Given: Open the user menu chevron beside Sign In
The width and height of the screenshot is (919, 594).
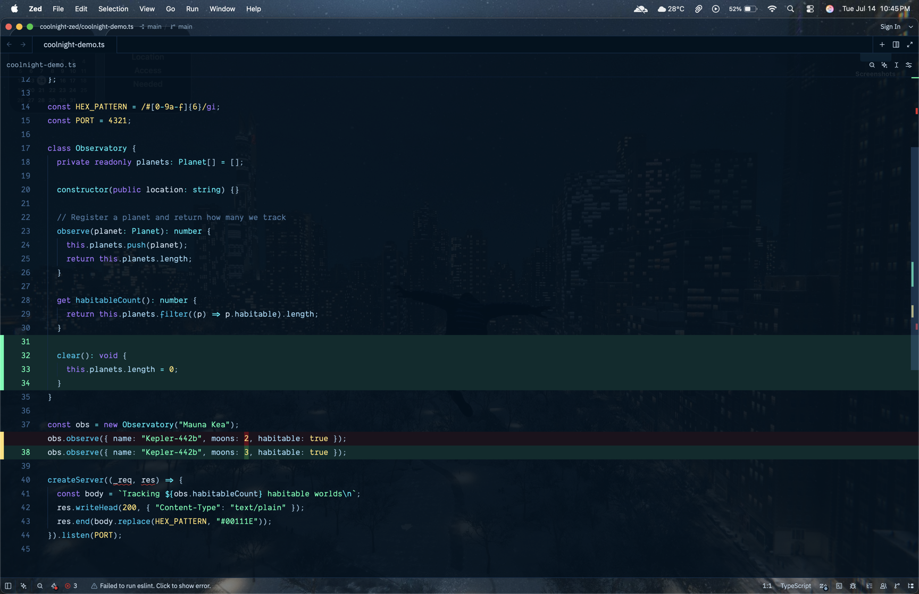Looking at the screenshot, I should [911, 27].
